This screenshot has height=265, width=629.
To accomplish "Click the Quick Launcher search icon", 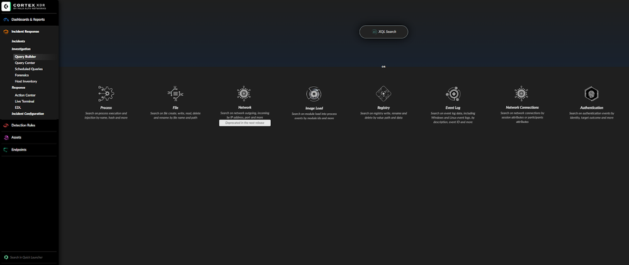I will 6,257.
